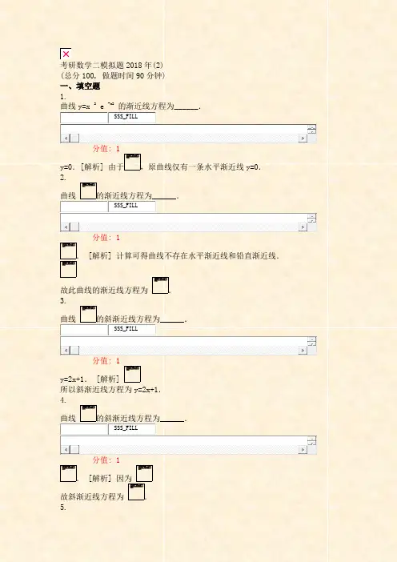This screenshot has height=562, width=397.
Task: Click the broken image icon above the title
Action: tap(66, 54)
